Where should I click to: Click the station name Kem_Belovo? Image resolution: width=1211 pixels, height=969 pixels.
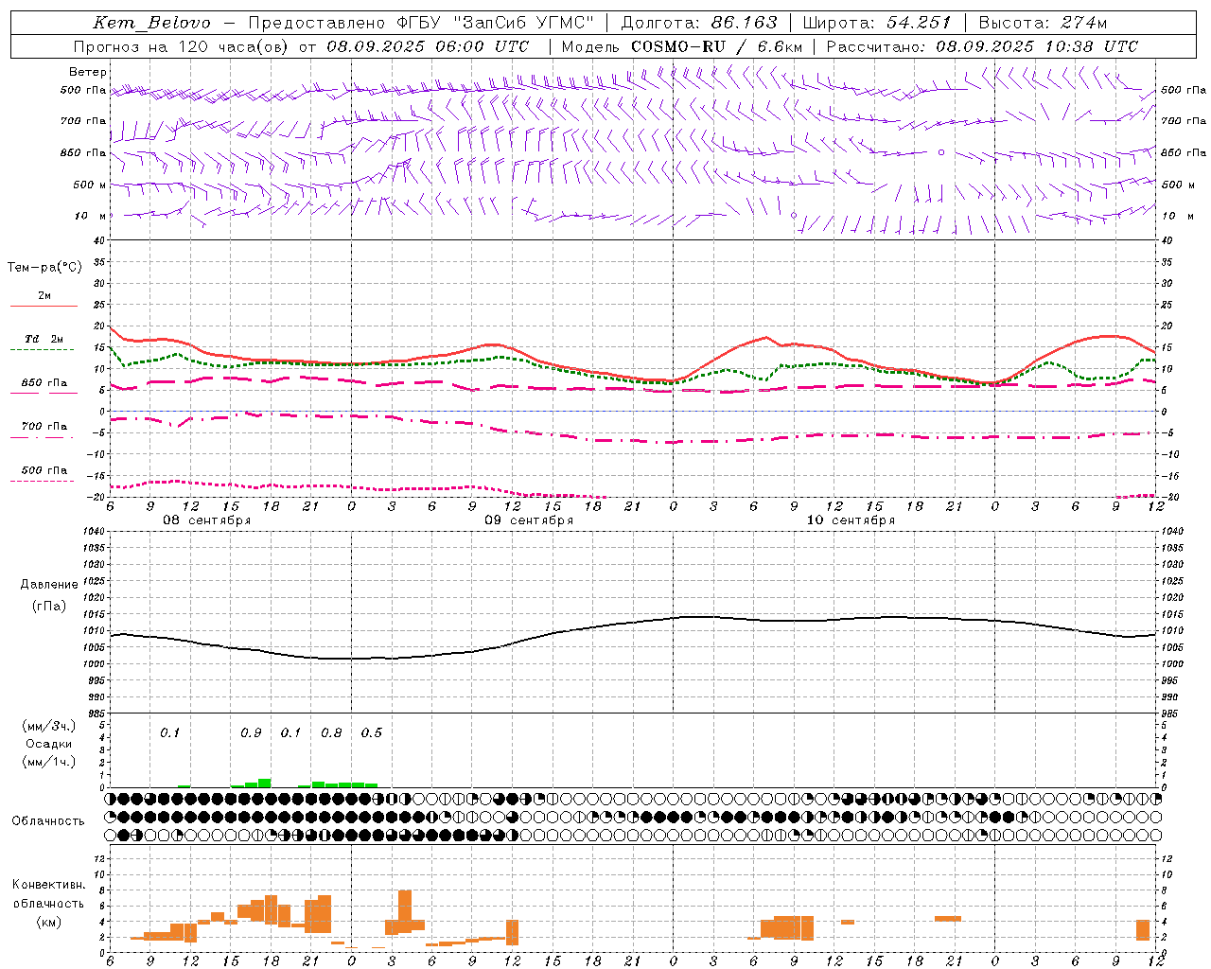coord(151,23)
